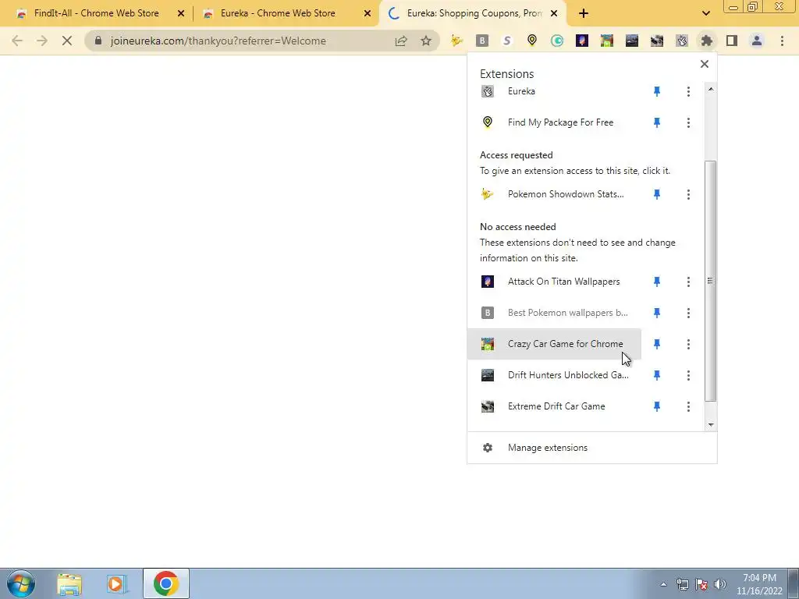Click the padlock site info icon
Viewport: 799px width, 599px height.
[98, 41]
